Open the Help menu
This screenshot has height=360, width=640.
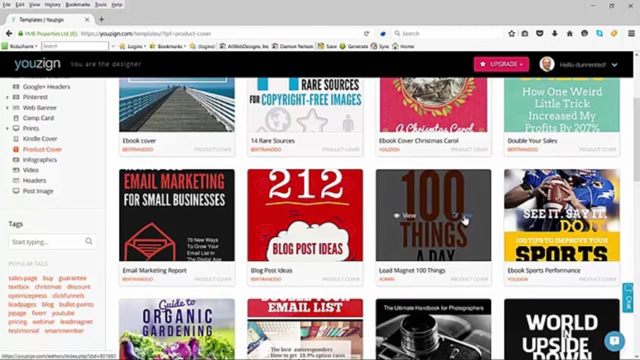pyautogui.click(x=116, y=4)
